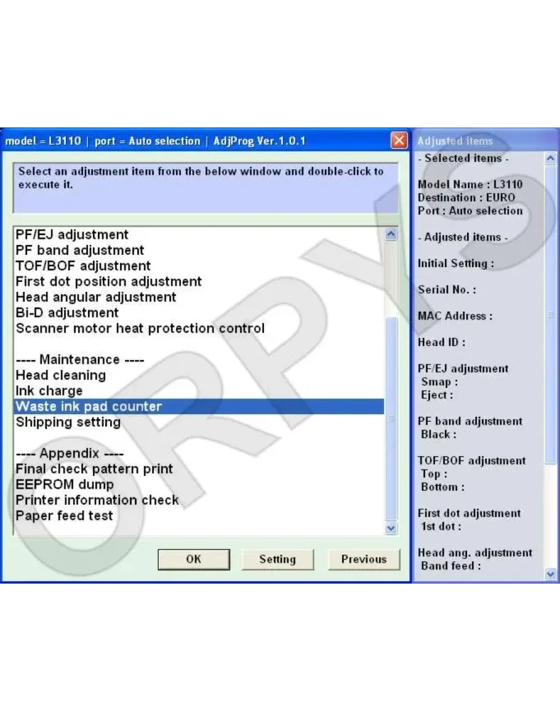Select Printer information check item
Screen dimensions: 560x711
(97, 500)
